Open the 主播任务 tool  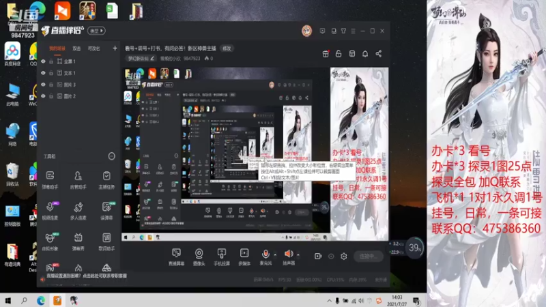tap(106, 179)
